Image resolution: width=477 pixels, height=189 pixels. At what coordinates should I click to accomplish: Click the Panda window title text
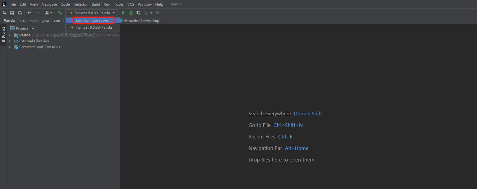pyautogui.click(x=176, y=4)
